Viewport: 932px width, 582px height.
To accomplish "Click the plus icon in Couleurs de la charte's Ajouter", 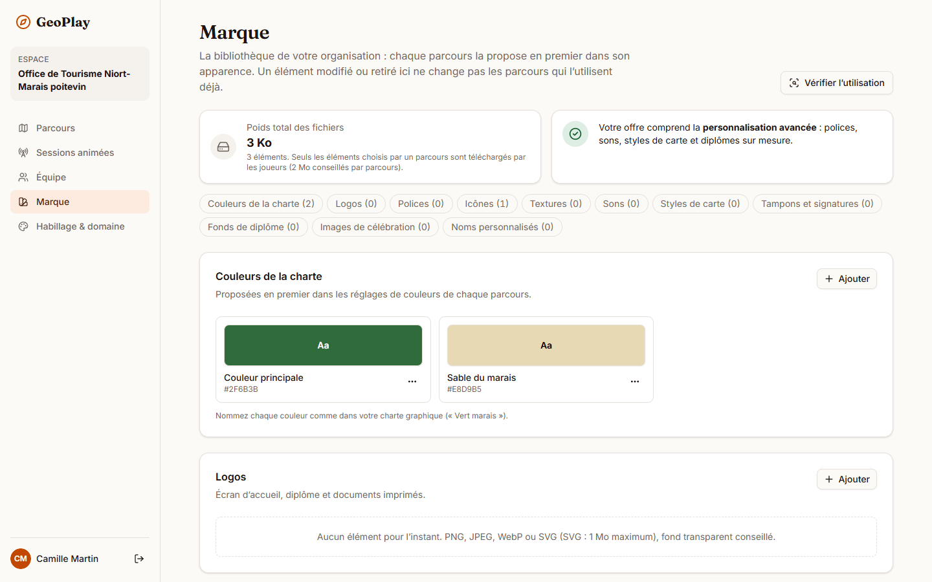I will click(829, 279).
